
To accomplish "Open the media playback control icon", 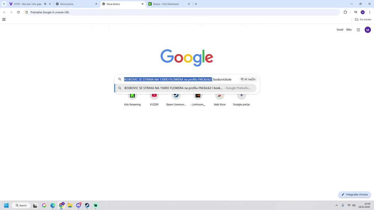I will tap(356, 12).
